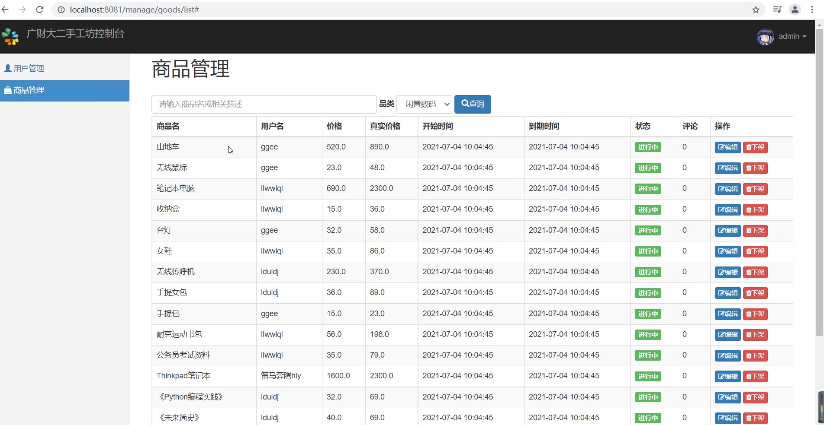Viewport: 824px width, 425px height.
Task: Focus the product name search field
Action: (x=264, y=104)
